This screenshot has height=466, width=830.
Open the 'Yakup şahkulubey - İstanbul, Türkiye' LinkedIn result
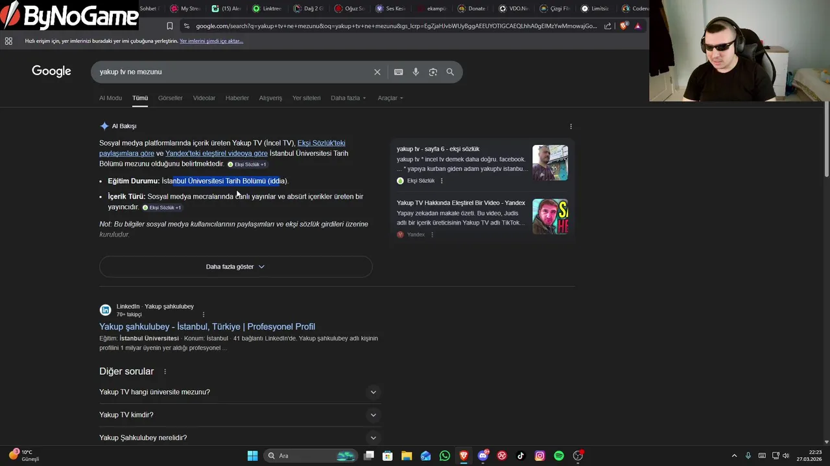pos(207,327)
